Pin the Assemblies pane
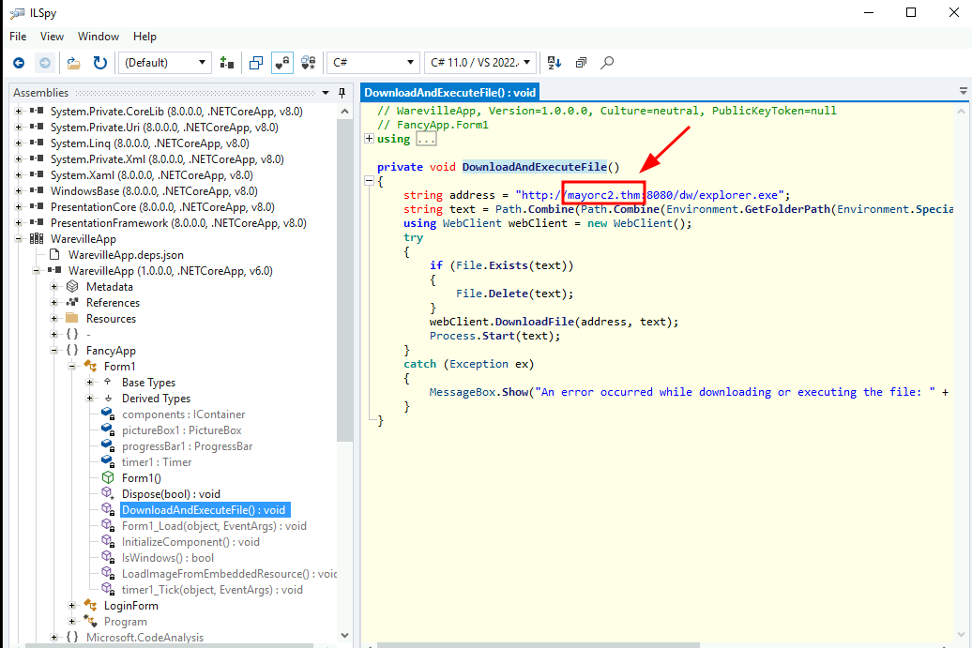This screenshot has height=648, width=972. coord(342,93)
